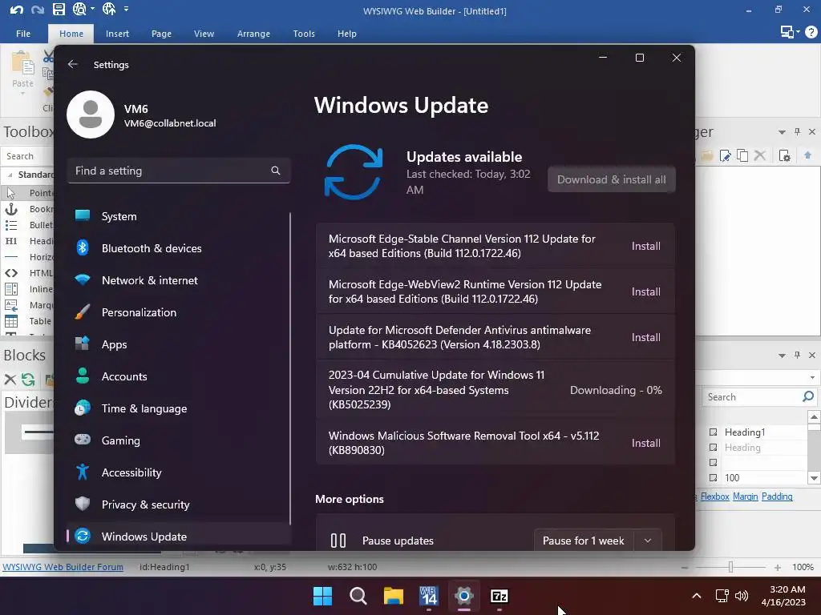Open the window layout icon beside Help
Viewport: 821px width, 615px height.
click(x=787, y=32)
